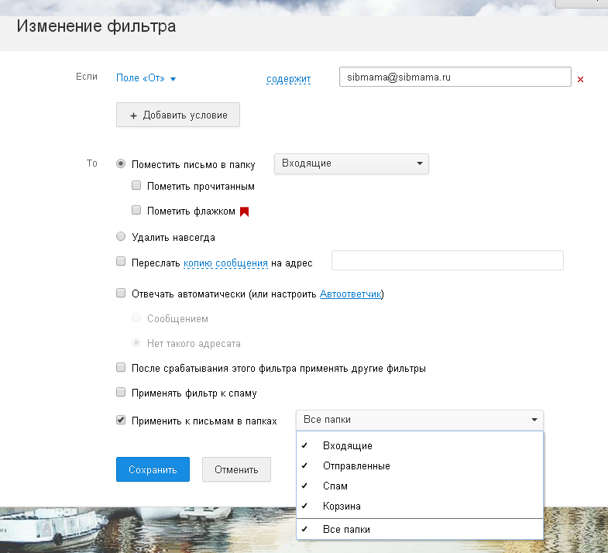Select Поместить письмо в папку radio button
The image size is (608, 553).
click(x=121, y=163)
